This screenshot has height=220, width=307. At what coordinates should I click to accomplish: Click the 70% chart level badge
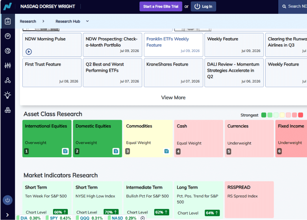(x=111, y=212)
